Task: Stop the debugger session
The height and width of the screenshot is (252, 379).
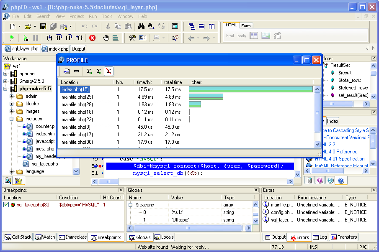Action: tap(92, 38)
